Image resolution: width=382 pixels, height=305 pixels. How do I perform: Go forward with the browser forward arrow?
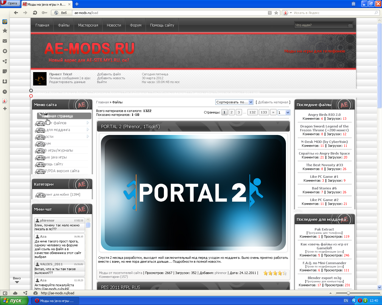pyautogui.click(x=25, y=13)
